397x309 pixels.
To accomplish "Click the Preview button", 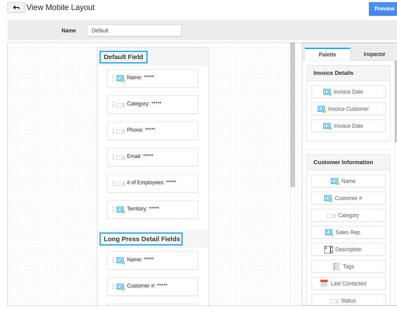I will tap(383, 9).
